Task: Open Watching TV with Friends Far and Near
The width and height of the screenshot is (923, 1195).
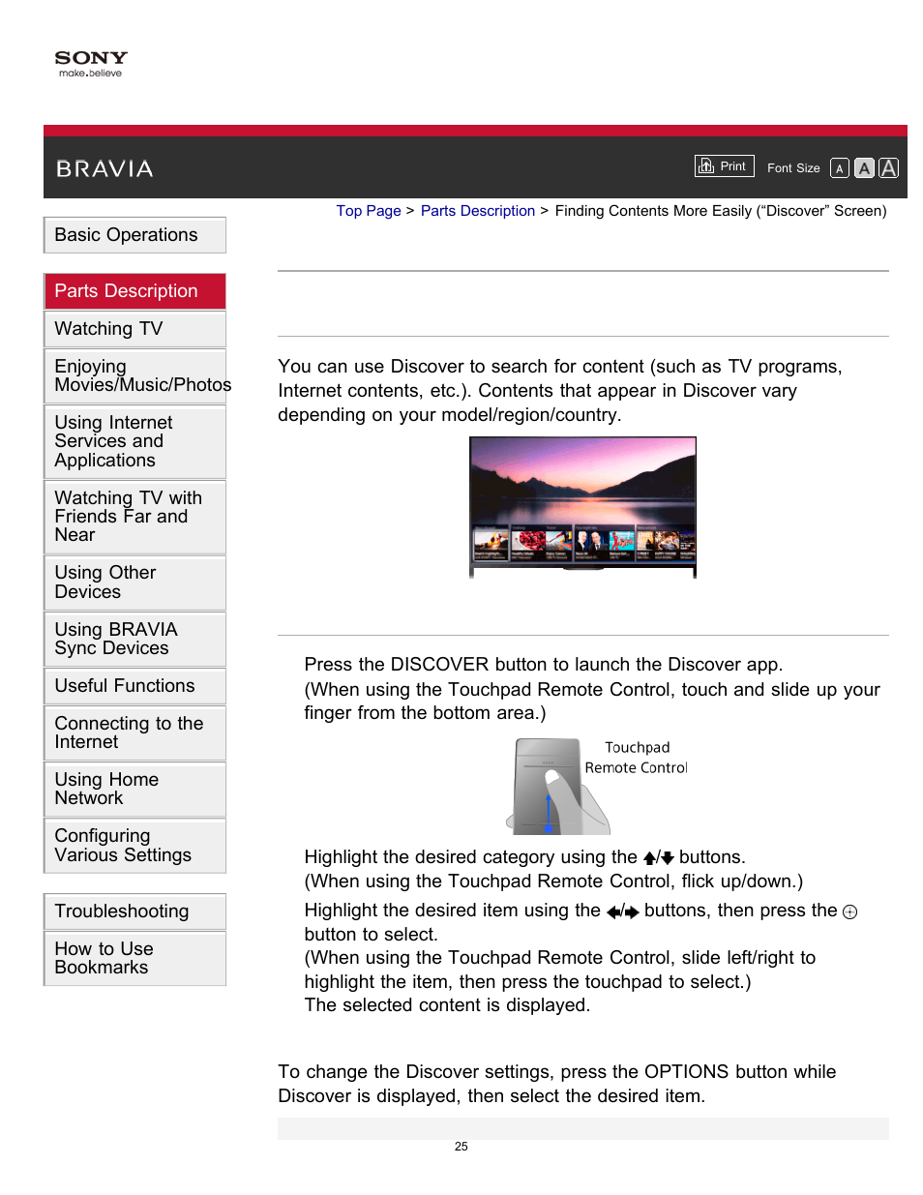Action: (135, 517)
